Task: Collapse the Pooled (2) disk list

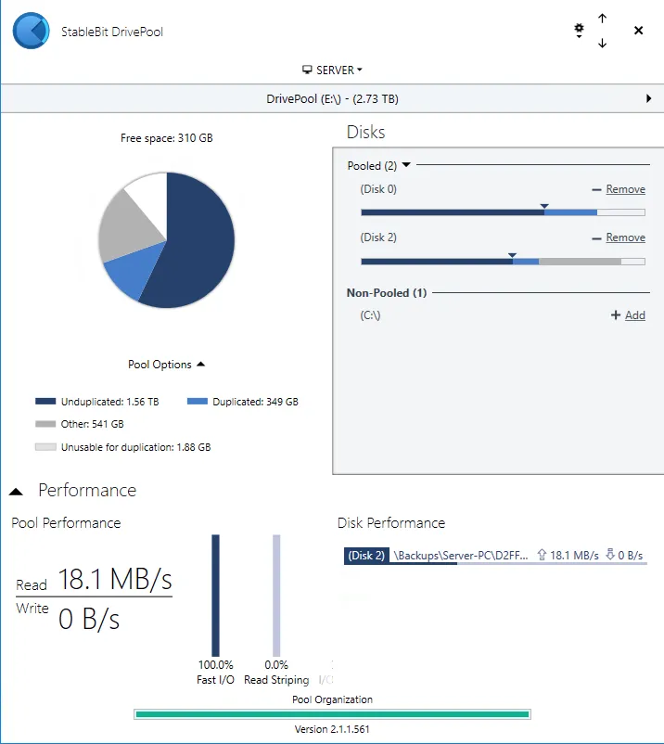Action: pyautogui.click(x=406, y=166)
